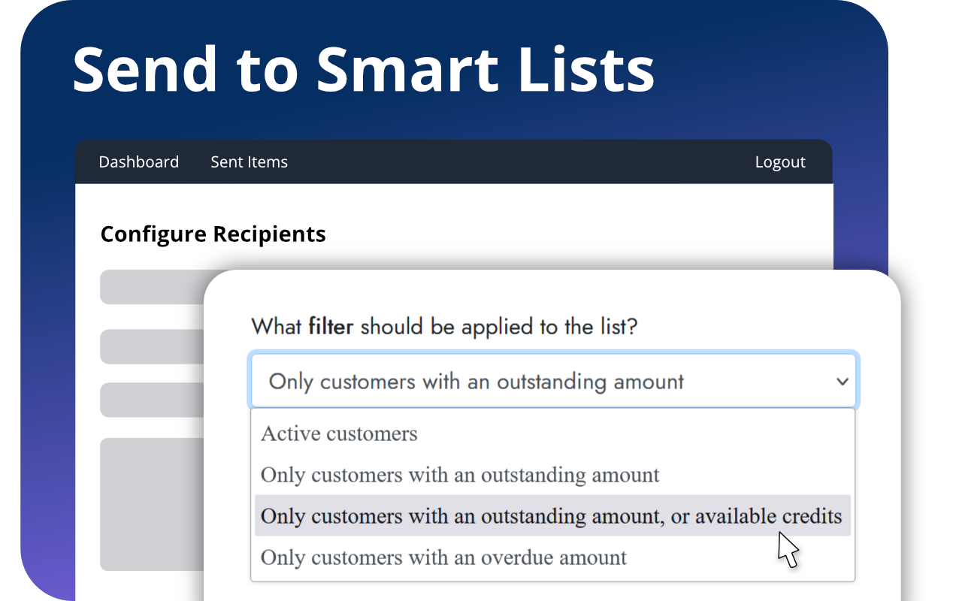Select 'Only customers with an outstanding amount' in the option list
Image resolution: width=962 pixels, height=601 pixels.
point(552,475)
